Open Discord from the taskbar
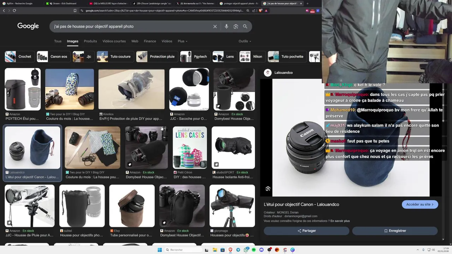 click(x=261, y=250)
